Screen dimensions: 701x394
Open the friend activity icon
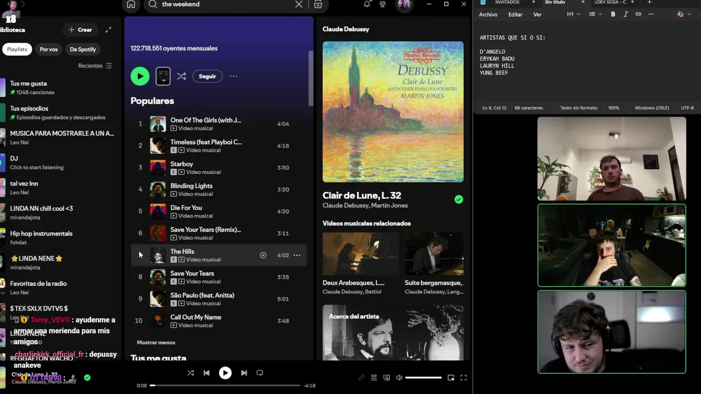[383, 4]
